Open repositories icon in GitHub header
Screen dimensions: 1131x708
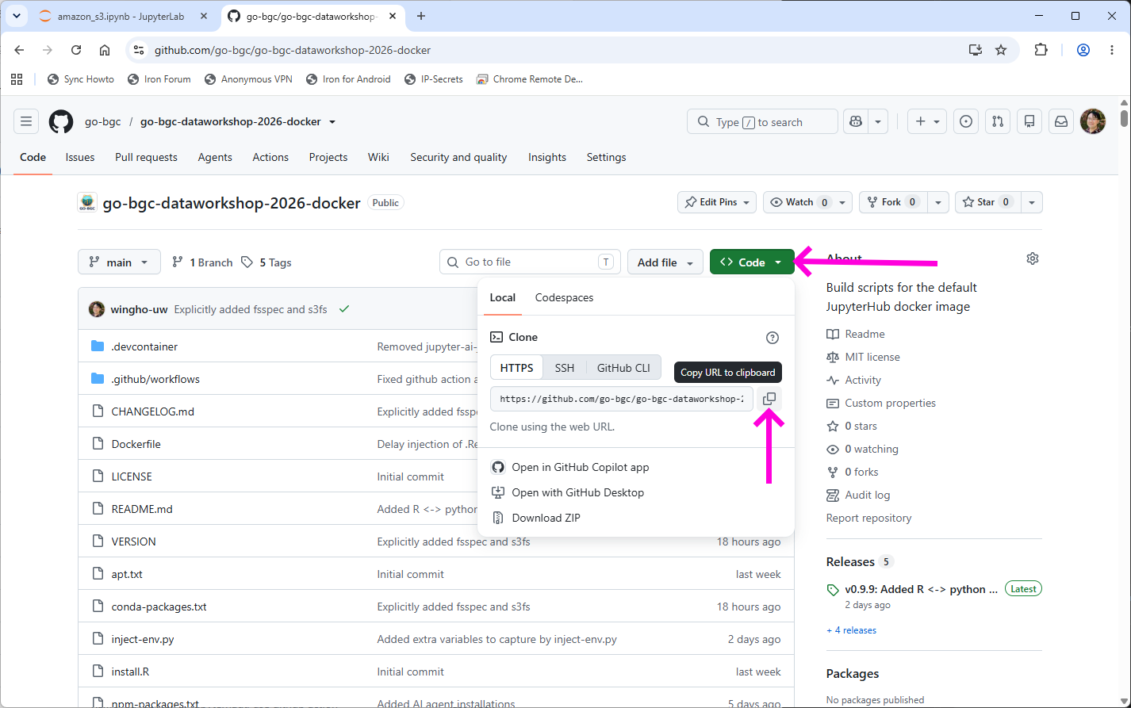pyautogui.click(x=1029, y=121)
